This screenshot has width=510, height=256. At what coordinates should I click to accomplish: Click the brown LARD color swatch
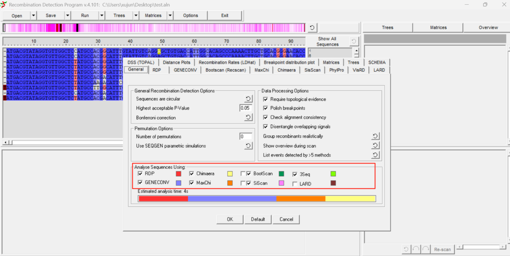[333, 183]
